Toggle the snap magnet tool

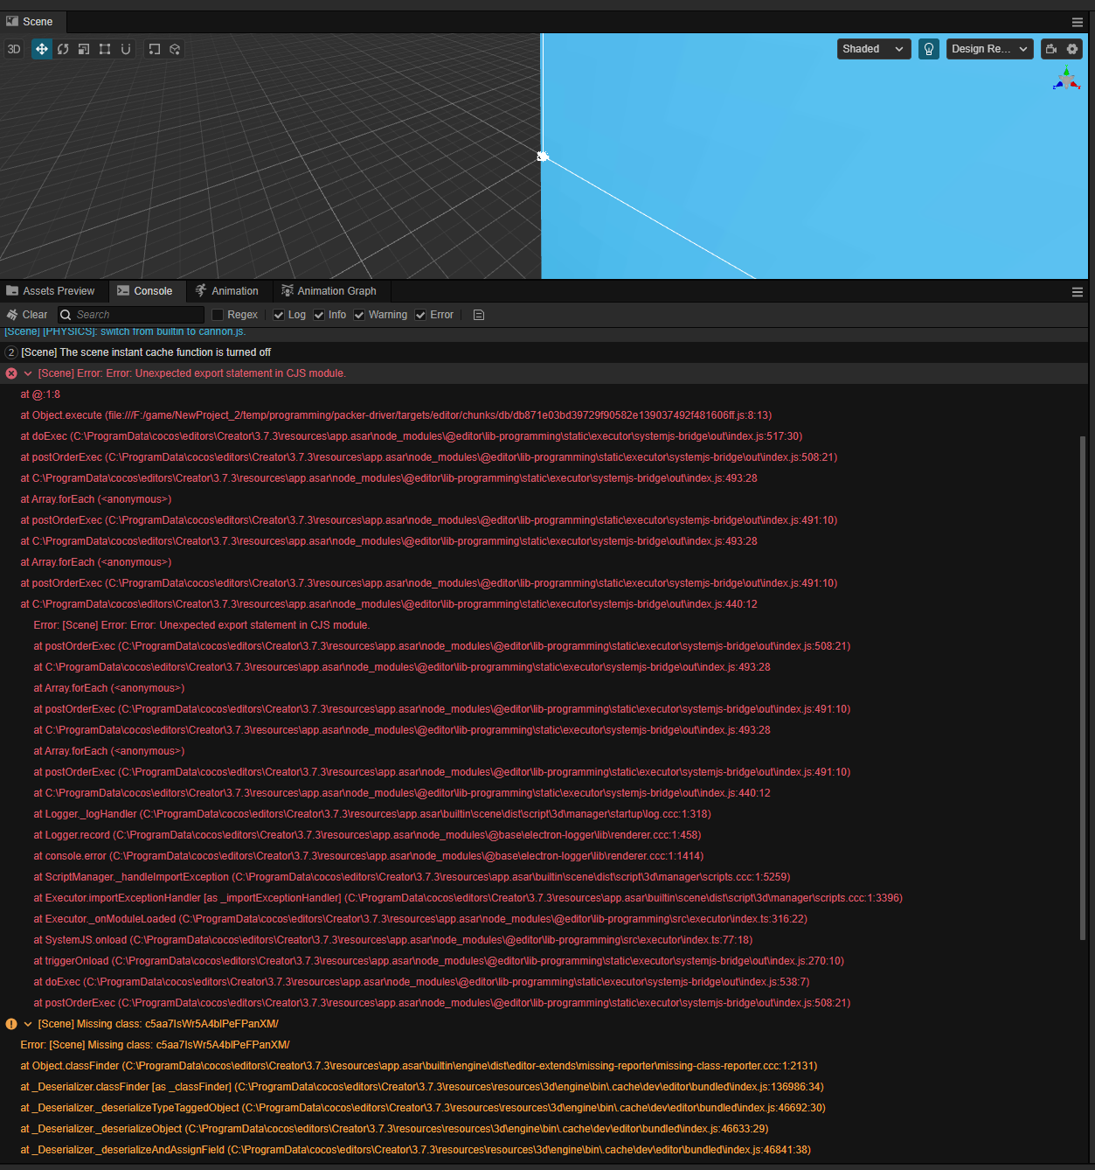point(126,49)
